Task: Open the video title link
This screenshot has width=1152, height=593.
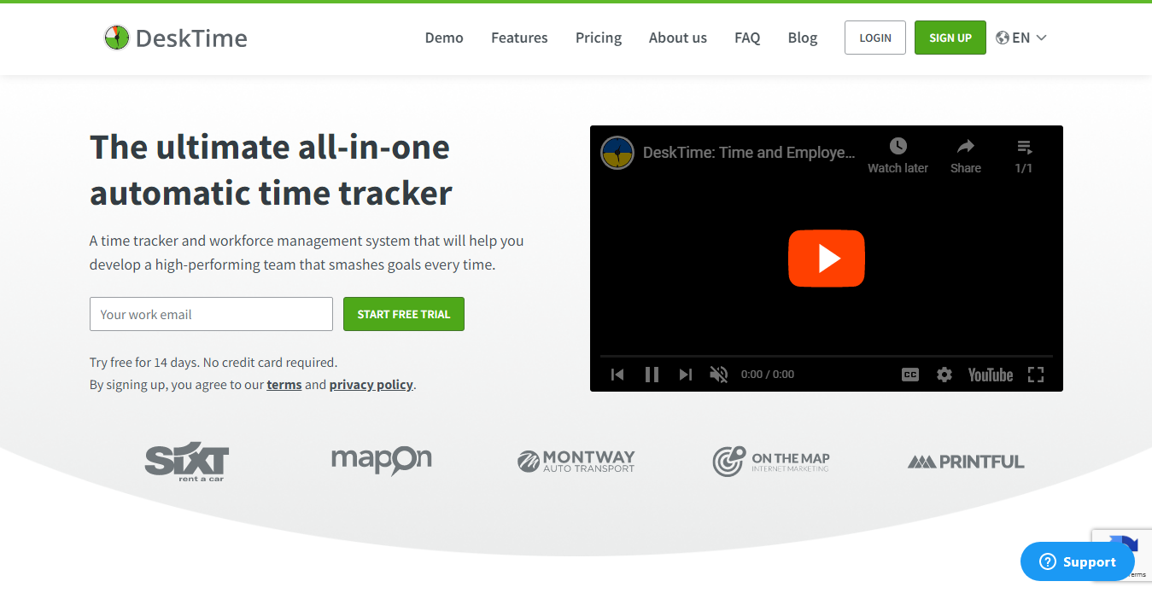Action: click(x=749, y=153)
